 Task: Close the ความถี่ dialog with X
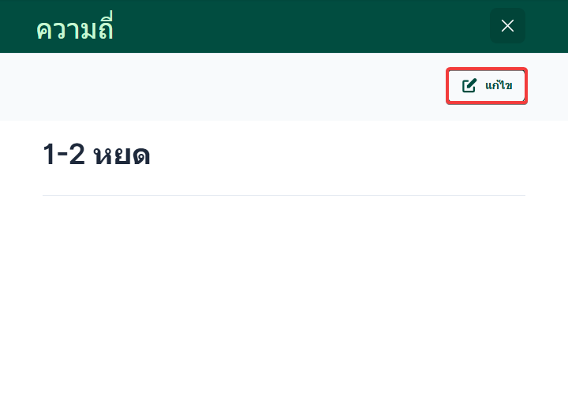click(507, 26)
